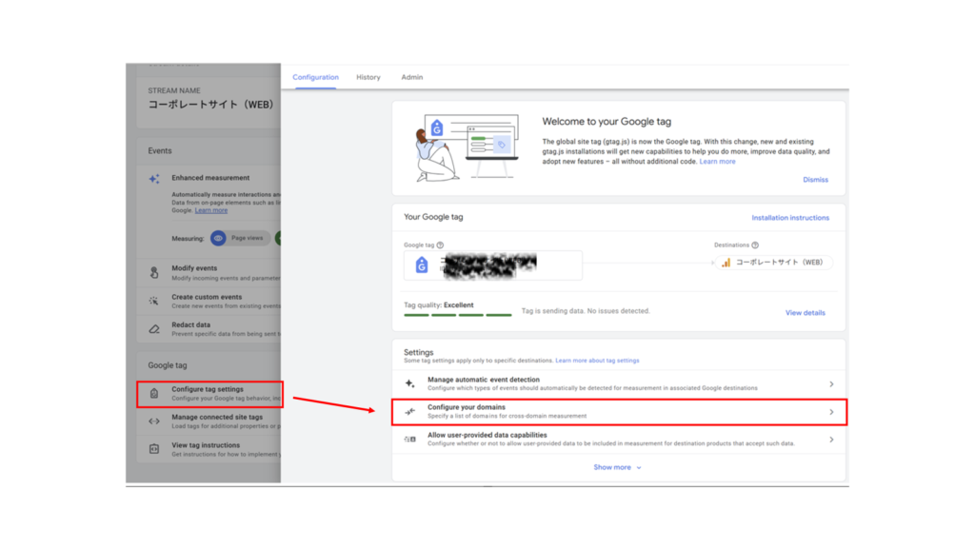Click the Modify events touch icon

pos(154,273)
